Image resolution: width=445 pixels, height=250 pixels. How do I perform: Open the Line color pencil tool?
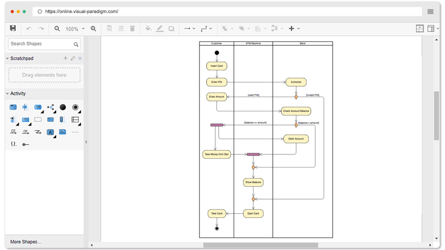click(x=160, y=28)
